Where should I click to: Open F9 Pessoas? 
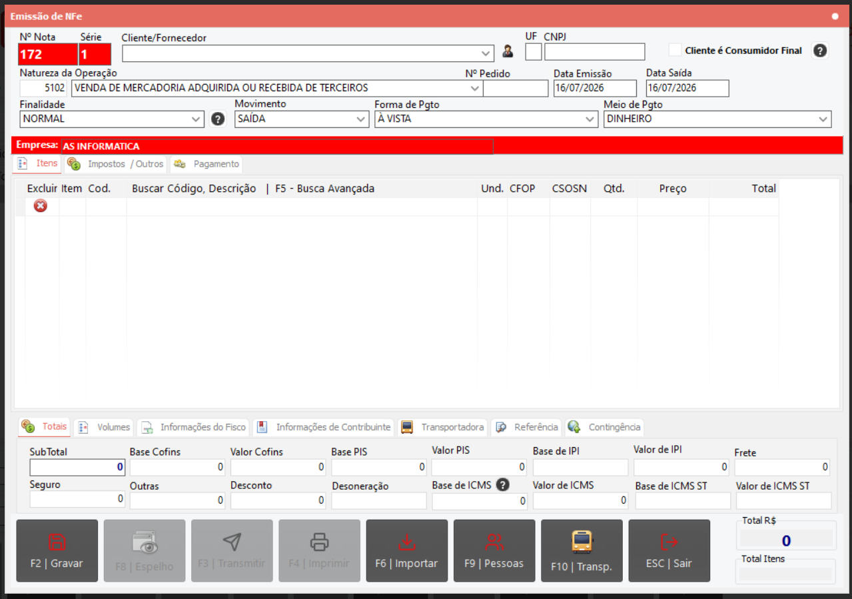(494, 551)
